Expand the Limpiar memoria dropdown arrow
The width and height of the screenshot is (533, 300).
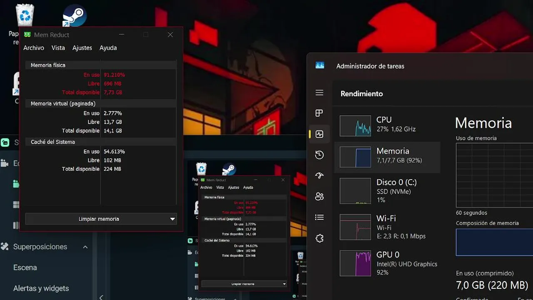tap(172, 219)
